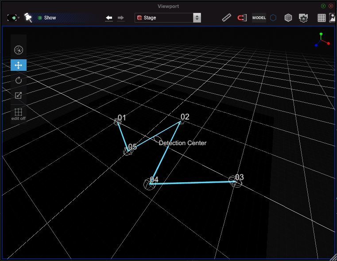Select the rotate tool
This screenshot has height=261, width=337.
(19, 80)
